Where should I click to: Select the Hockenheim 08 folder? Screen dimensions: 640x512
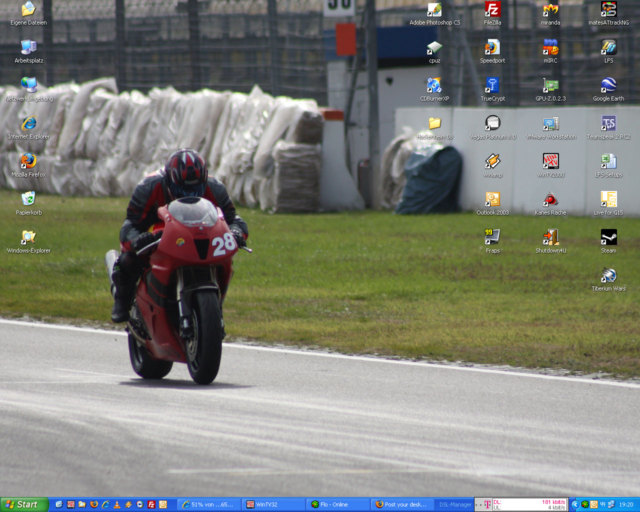435,127
